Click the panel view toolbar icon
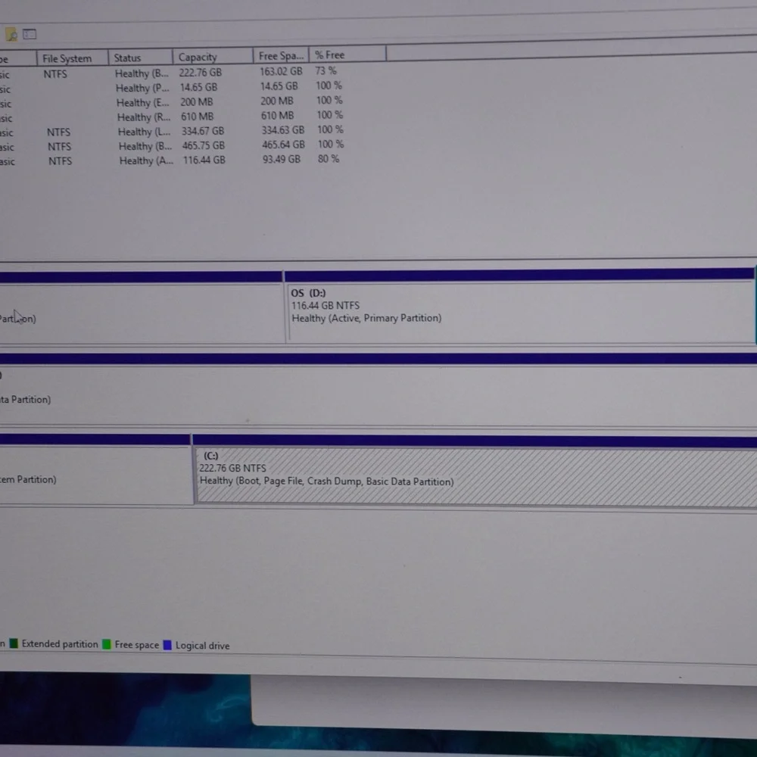 30,34
